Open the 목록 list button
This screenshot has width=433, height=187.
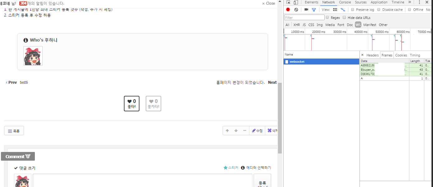pyautogui.click(x=14, y=131)
